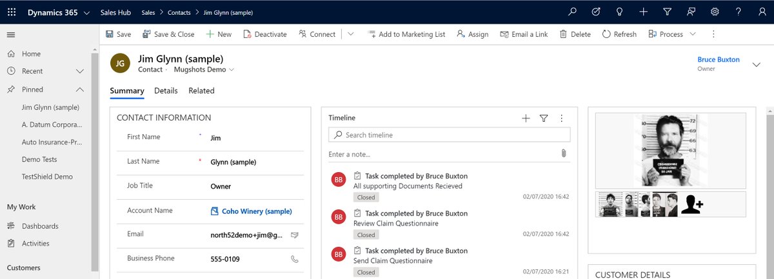Screen dimensions: 774x279
Task: Create a New contact record
Action: tap(219, 35)
